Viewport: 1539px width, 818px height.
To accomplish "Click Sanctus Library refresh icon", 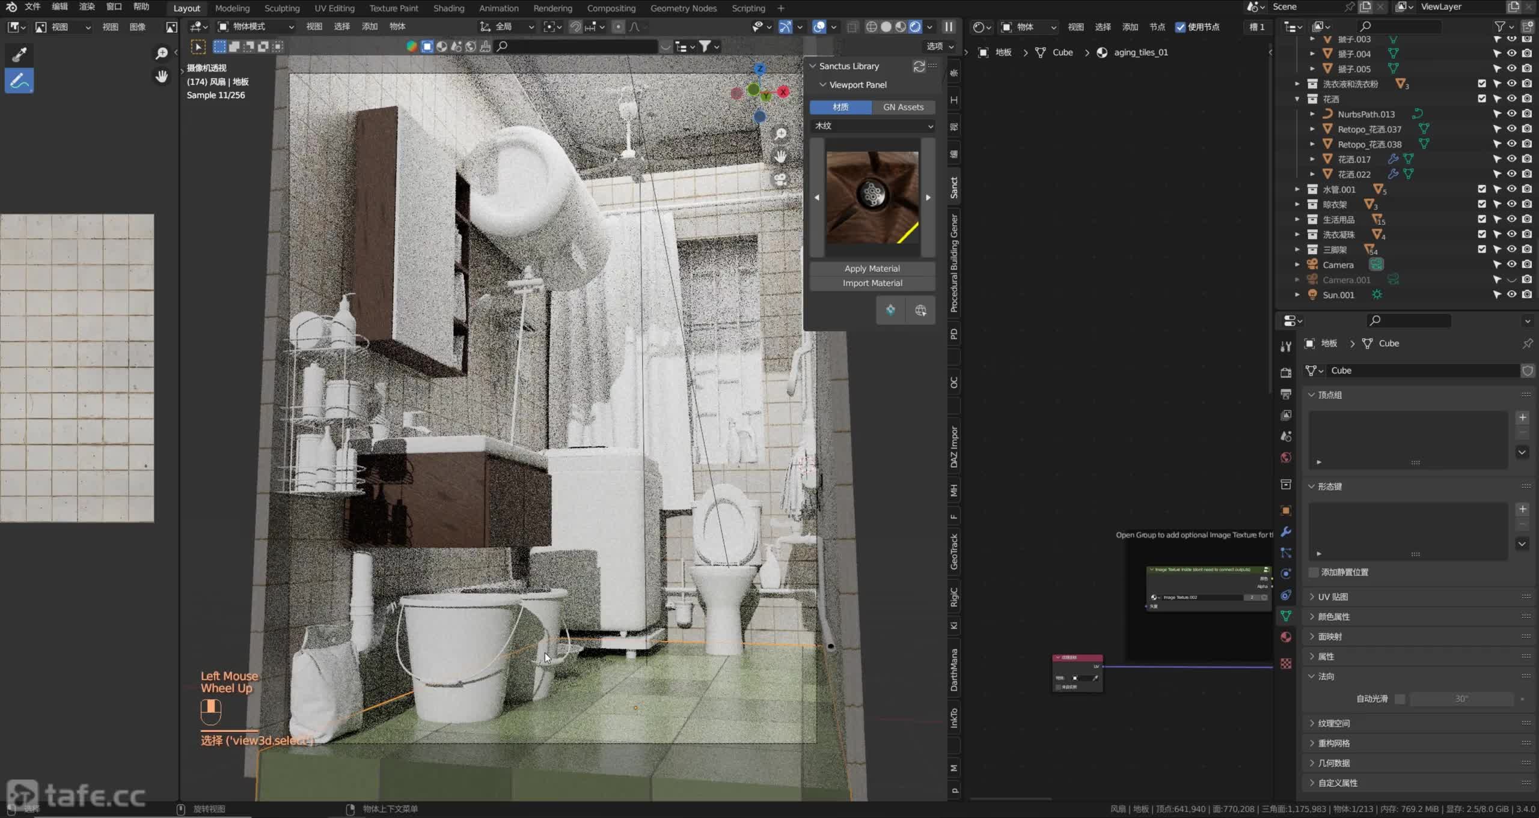I will 919,66.
